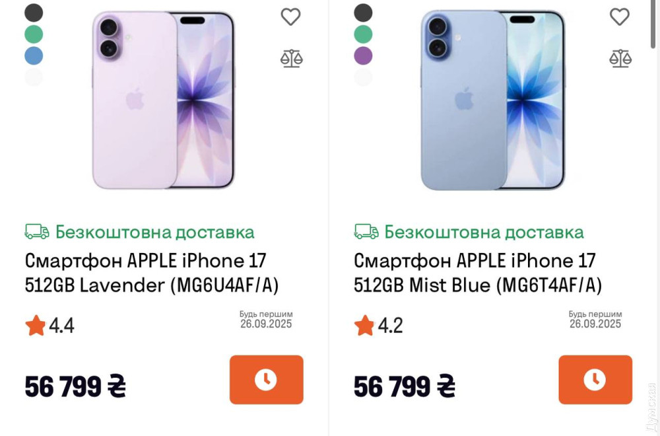Image resolution: width=660 pixels, height=436 pixels.
Task: Click the orange star rating 4.4
Action: point(36,326)
